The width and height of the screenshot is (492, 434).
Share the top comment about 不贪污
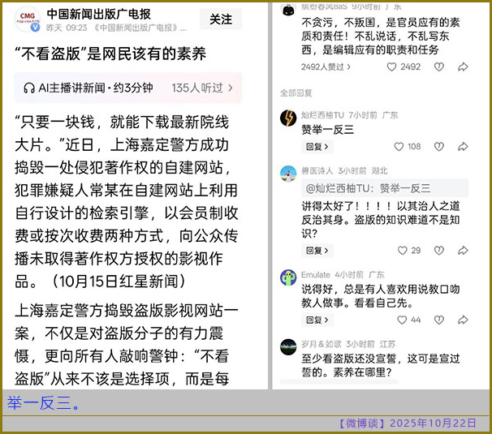pyautogui.click(x=463, y=67)
